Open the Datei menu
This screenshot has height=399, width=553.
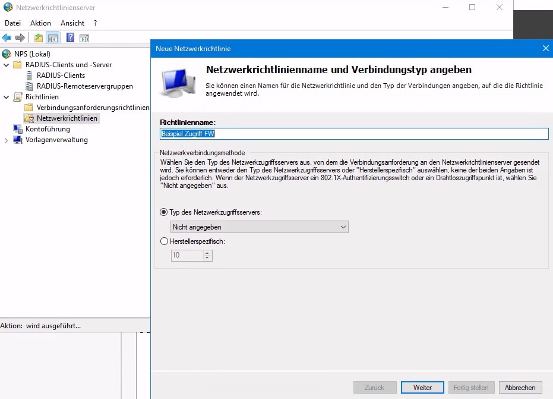12,23
